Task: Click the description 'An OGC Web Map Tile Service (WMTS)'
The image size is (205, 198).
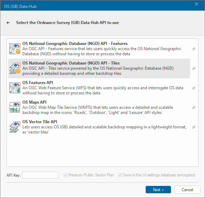Action: pos(98,110)
